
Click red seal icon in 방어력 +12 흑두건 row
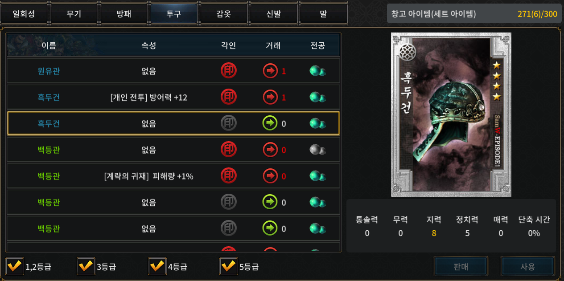tap(229, 97)
